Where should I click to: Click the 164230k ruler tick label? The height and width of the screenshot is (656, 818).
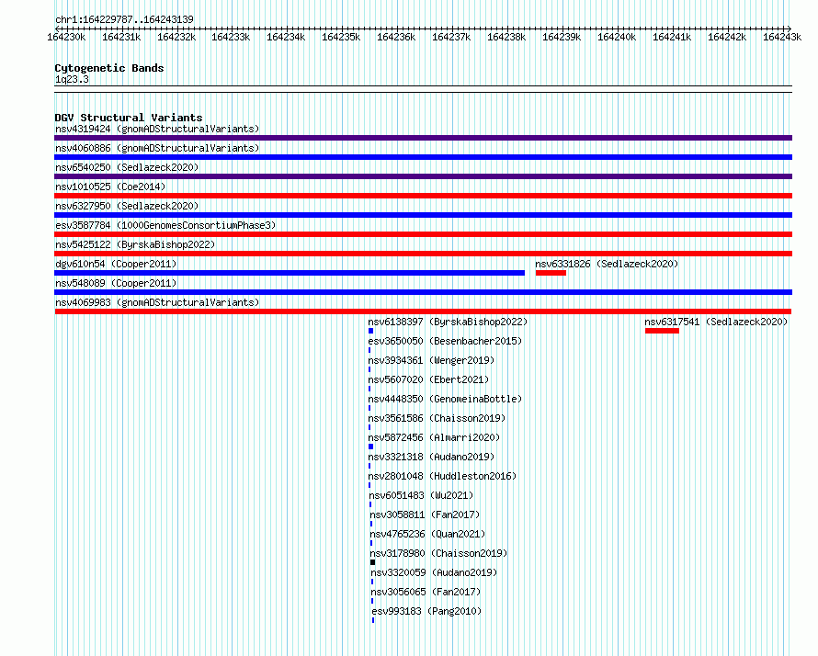point(66,37)
